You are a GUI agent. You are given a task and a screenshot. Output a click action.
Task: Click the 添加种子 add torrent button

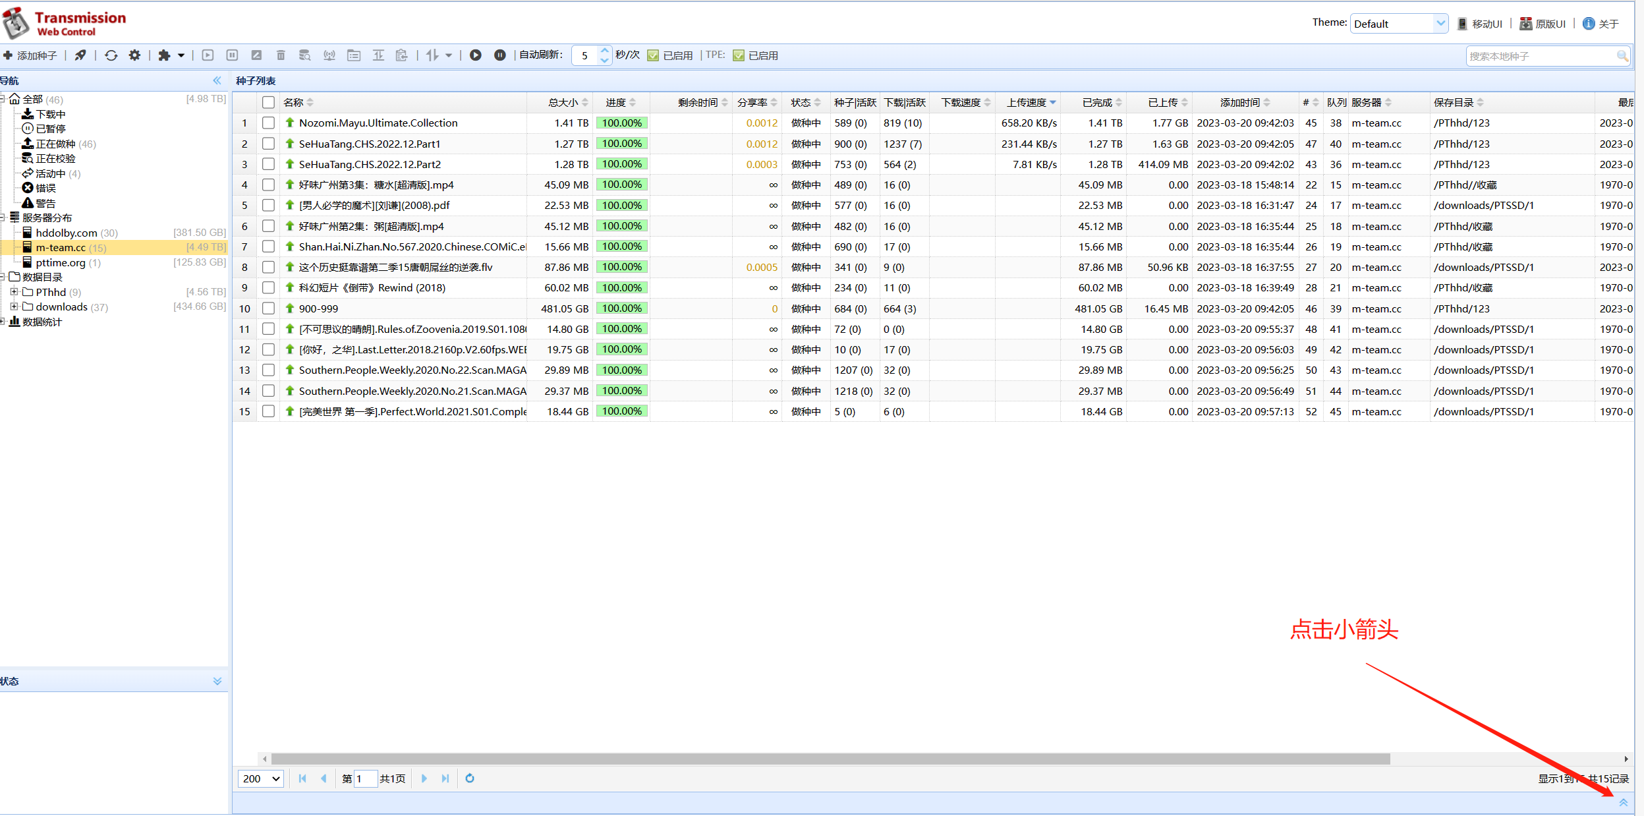coord(30,55)
